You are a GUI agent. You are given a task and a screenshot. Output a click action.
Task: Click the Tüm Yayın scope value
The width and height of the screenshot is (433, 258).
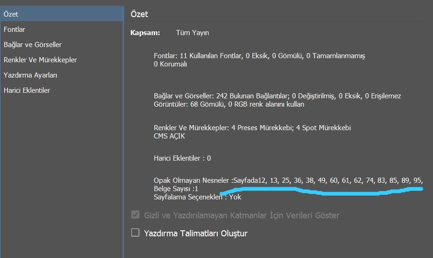tap(193, 33)
